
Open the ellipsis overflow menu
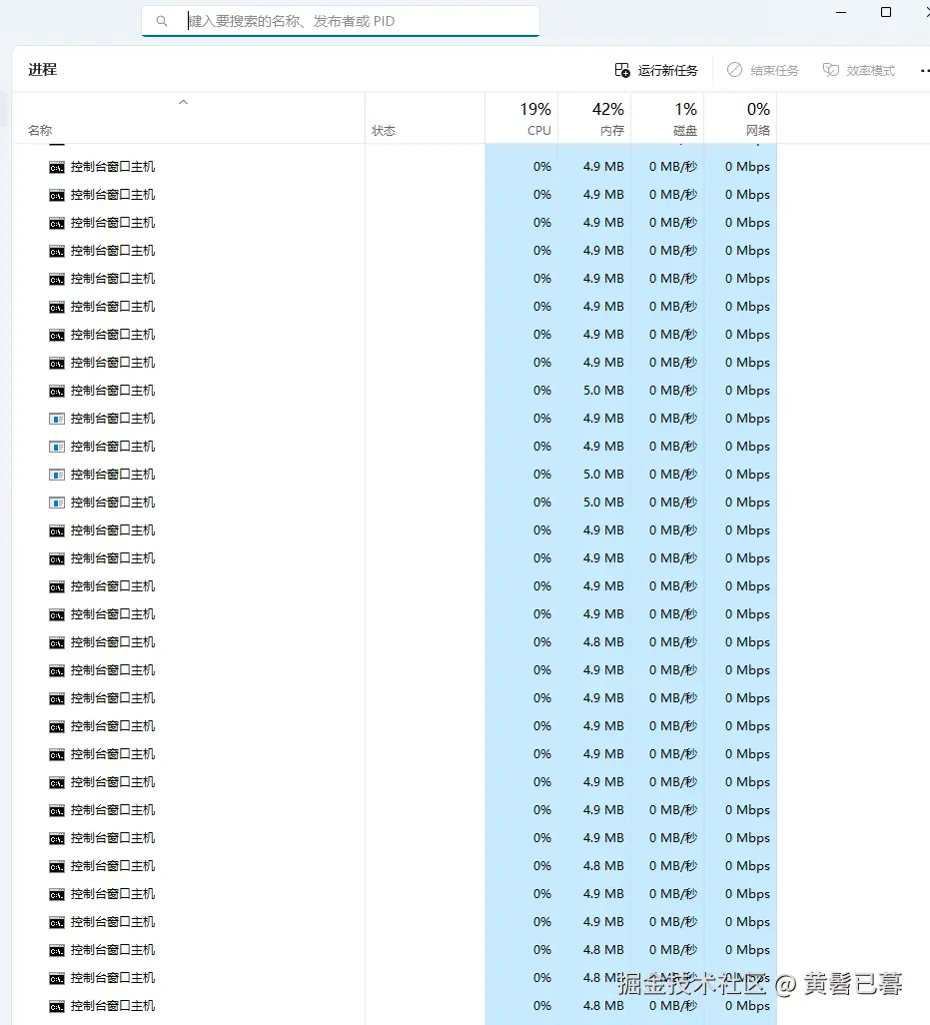point(923,70)
